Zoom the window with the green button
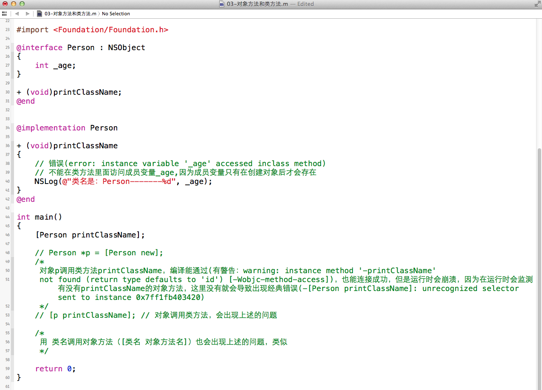 [x=22, y=4]
